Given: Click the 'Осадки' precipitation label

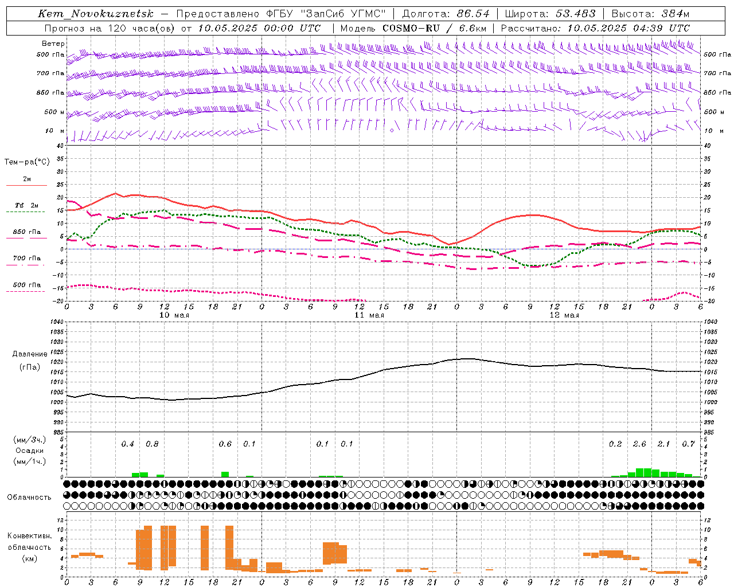Looking at the screenshot, I should point(29,451).
